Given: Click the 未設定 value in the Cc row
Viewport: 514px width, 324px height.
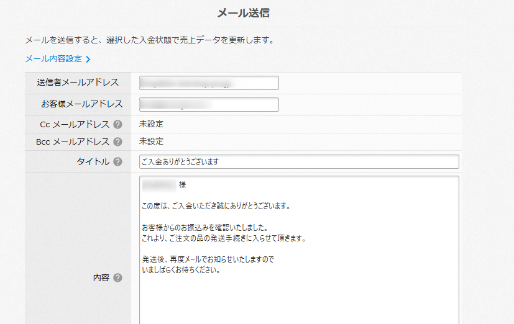Looking at the screenshot, I should (x=152, y=124).
